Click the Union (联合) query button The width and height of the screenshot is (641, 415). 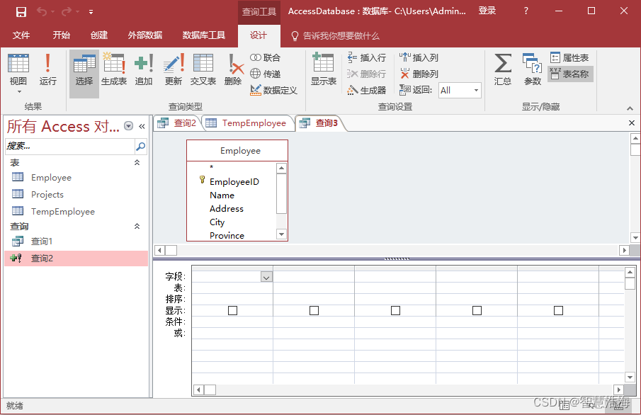266,57
